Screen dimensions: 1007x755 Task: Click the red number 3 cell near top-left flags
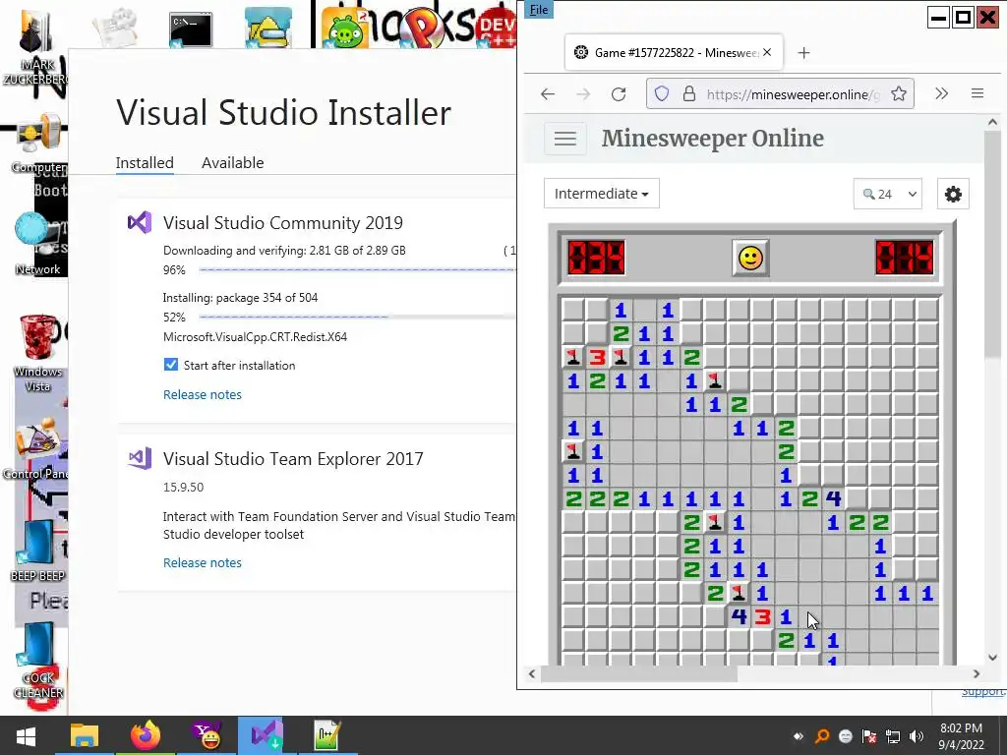[597, 358]
